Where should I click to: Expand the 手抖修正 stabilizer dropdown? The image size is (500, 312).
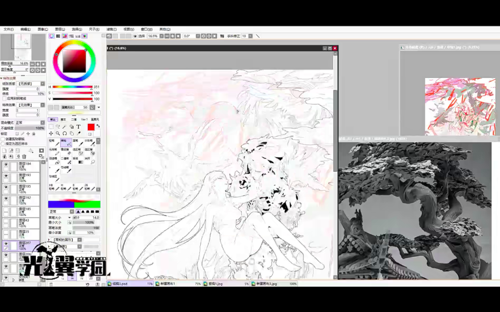250,36
